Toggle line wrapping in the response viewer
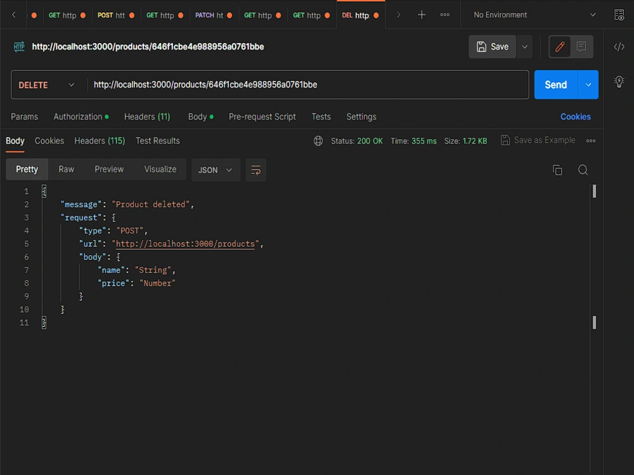The image size is (634, 475). [x=256, y=170]
